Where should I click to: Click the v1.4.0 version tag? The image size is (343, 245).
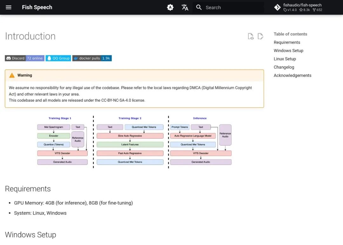pyautogui.click(x=290, y=10)
